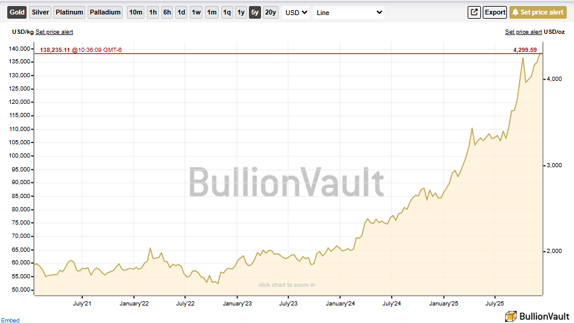Set time range to 10 minutes

136,12
